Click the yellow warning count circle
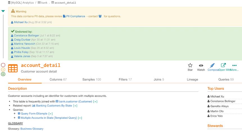This screenshot has height=131, width=242. 3,70
